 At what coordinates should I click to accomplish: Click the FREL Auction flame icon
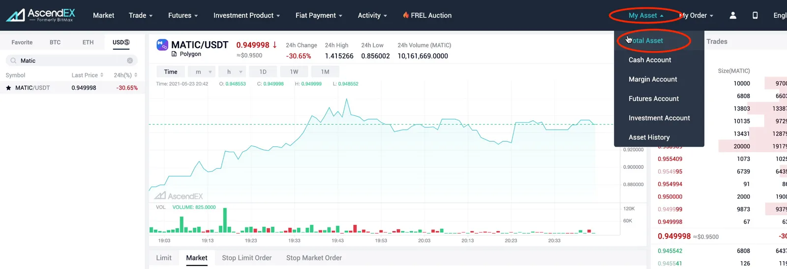[406, 15]
